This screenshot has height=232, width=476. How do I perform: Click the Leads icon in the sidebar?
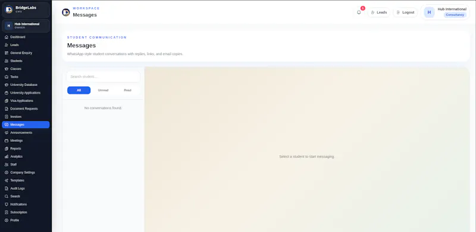(x=7, y=45)
